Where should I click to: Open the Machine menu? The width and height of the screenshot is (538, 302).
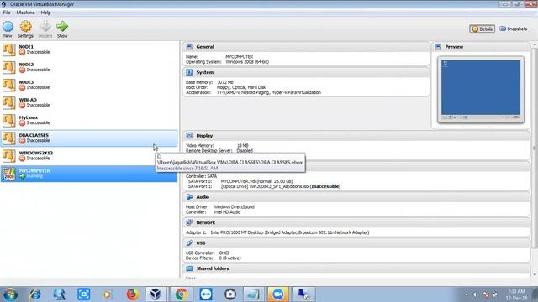coord(25,13)
